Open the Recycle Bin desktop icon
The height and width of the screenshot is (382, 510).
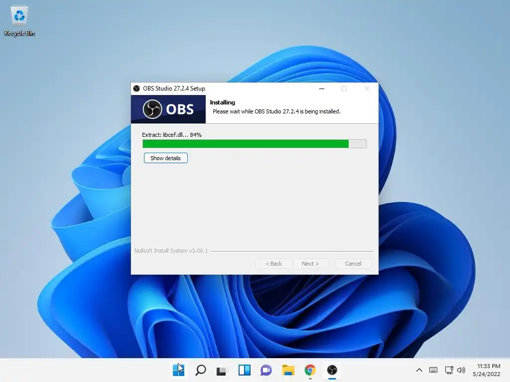tap(19, 21)
